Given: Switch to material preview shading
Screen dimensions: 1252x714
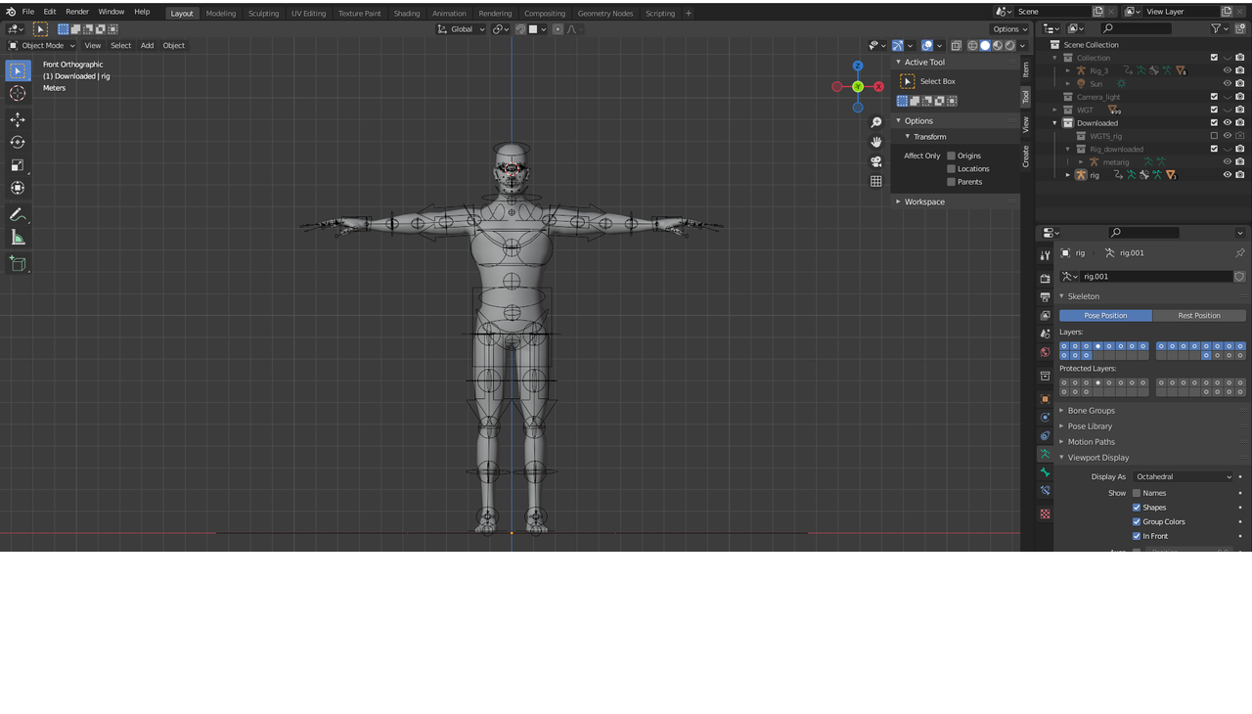Looking at the screenshot, I should pyautogui.click(x=998, y=45).
